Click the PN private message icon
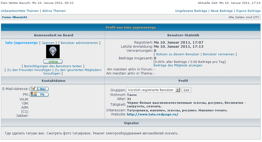This screenshot has height=142, width=262. (39, 95)
